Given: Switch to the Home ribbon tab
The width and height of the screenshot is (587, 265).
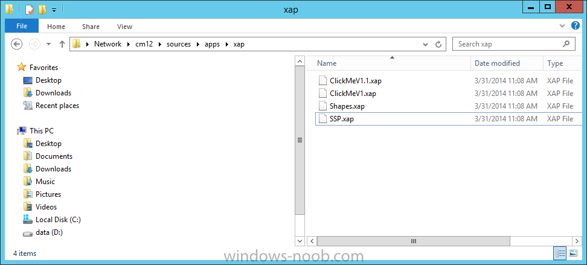Looking at the screenshot, I should [56, 27].
